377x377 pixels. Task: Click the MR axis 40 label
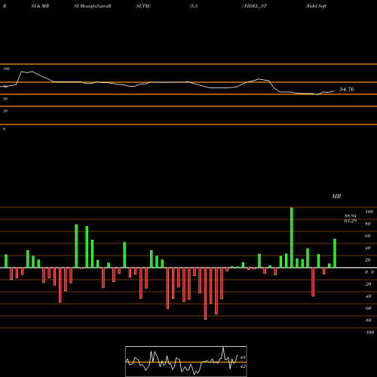368,248
